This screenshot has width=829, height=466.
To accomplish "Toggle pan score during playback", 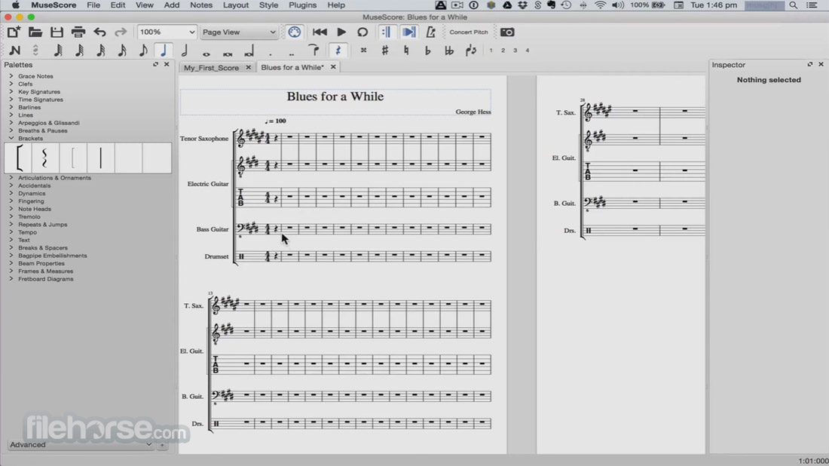I will [x=408, y=32].
